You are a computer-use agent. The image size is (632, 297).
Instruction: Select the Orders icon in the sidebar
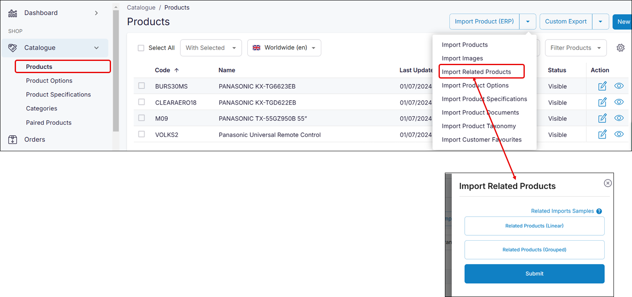tap(12, 139)
